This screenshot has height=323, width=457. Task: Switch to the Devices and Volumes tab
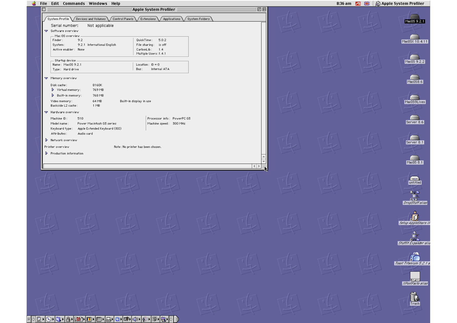tap(91, 19)
